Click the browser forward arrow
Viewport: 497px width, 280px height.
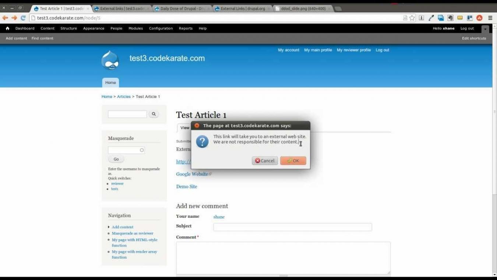pos(14,18)
